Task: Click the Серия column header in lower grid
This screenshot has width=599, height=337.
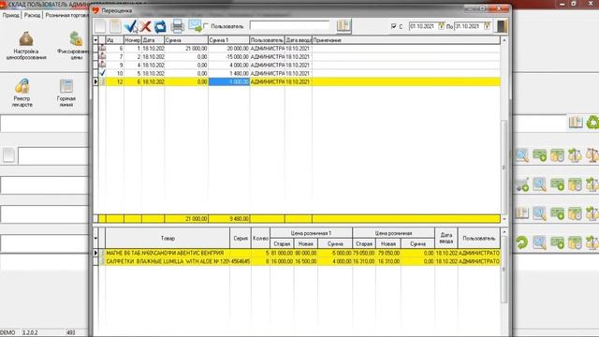Action: tap(241, 238)
